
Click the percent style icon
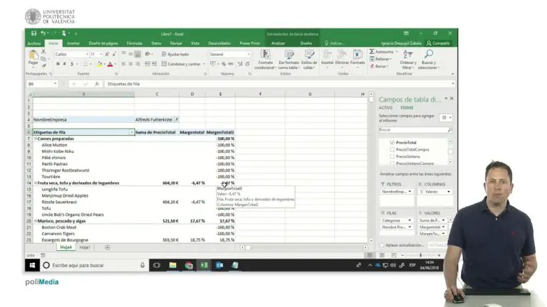coord(224,64)
